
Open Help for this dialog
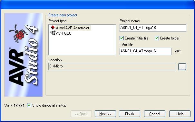180,114
